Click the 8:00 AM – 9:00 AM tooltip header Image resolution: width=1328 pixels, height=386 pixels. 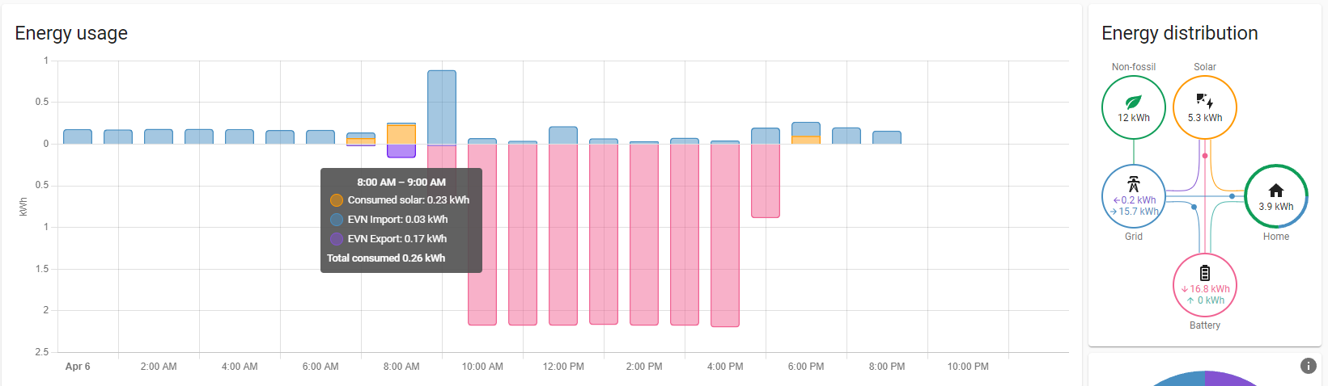[x=401, y=183]
